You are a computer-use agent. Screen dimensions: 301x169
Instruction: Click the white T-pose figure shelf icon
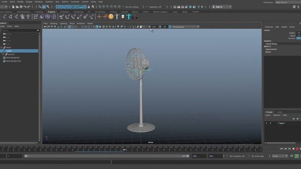pyautogui.click(x=117, y=17)
